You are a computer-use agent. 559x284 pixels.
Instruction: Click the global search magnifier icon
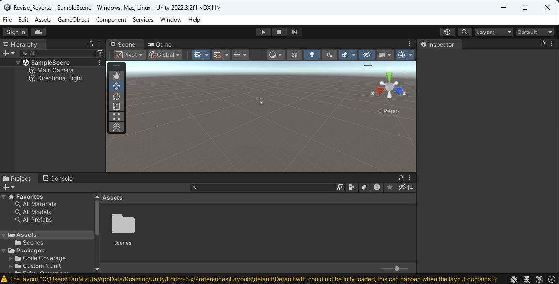click(x=464, y=32)
